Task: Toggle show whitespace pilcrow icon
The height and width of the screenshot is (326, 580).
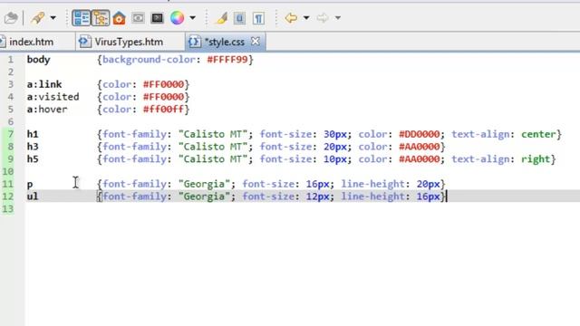Action: click(x=258, y=18)
